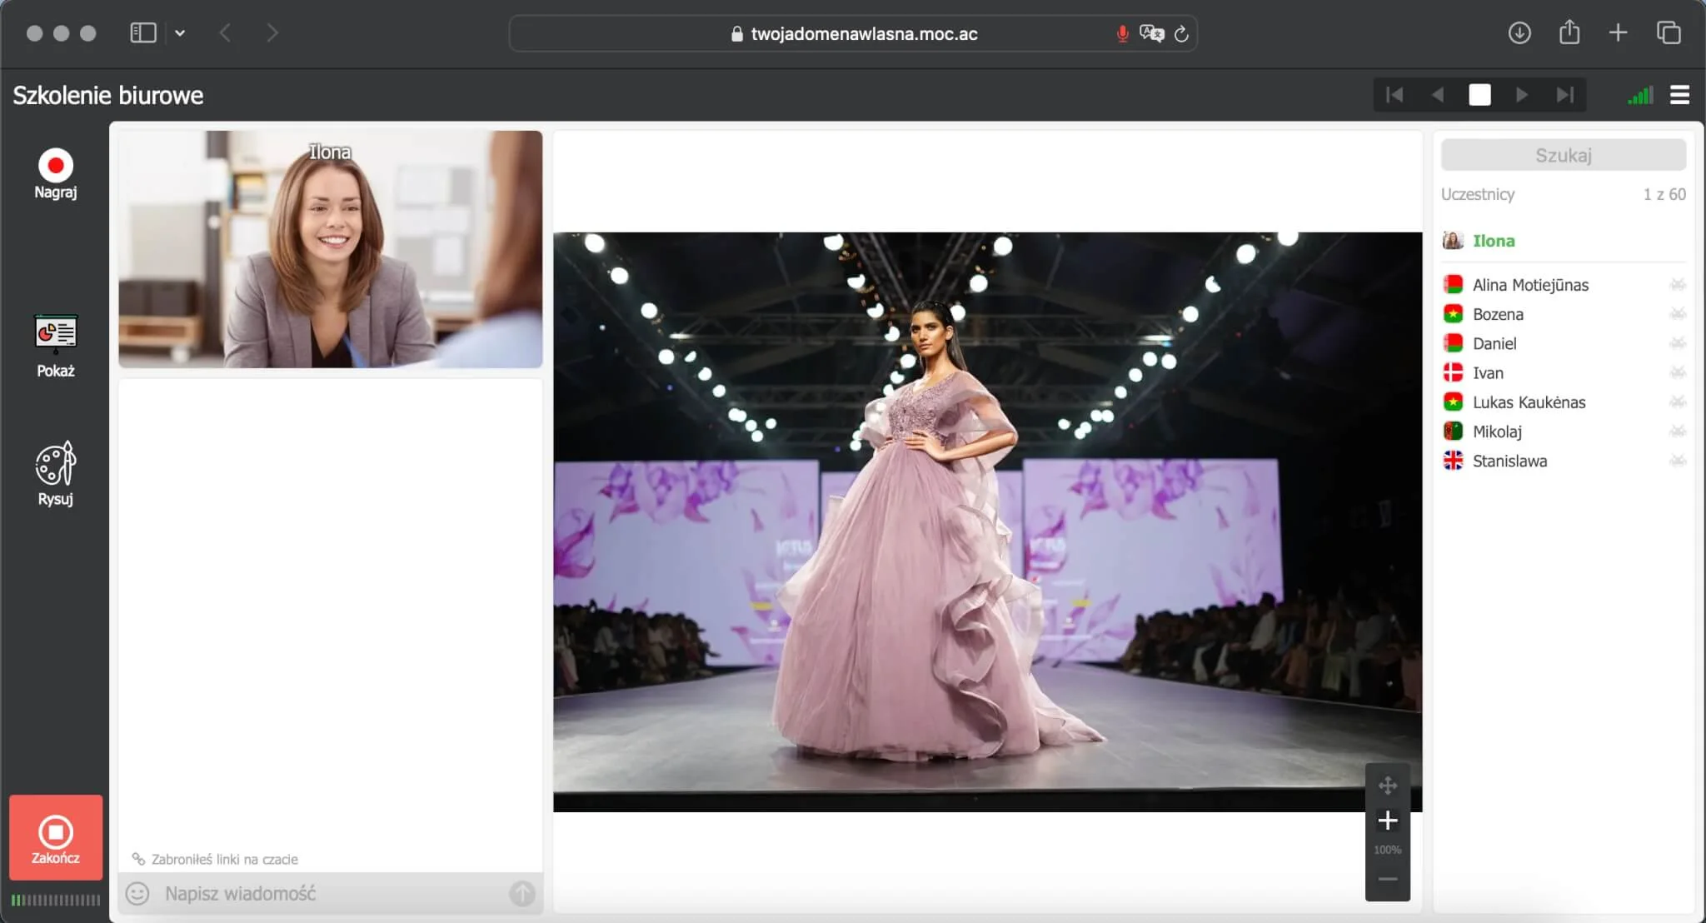Expand the Safari sidebar dropdown chevron
Screen dimensions: 1706x923
click(x=180, y=33)
